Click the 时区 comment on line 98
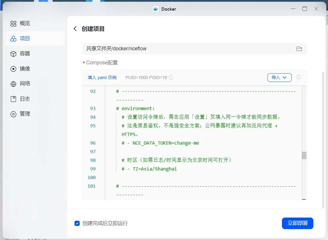The height and width of the screenshot is (240, 328). [x=177, y=160]
